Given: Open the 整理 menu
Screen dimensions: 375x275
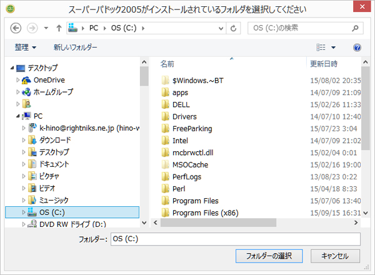Looking at the screenshot, I should pos(26,47).
